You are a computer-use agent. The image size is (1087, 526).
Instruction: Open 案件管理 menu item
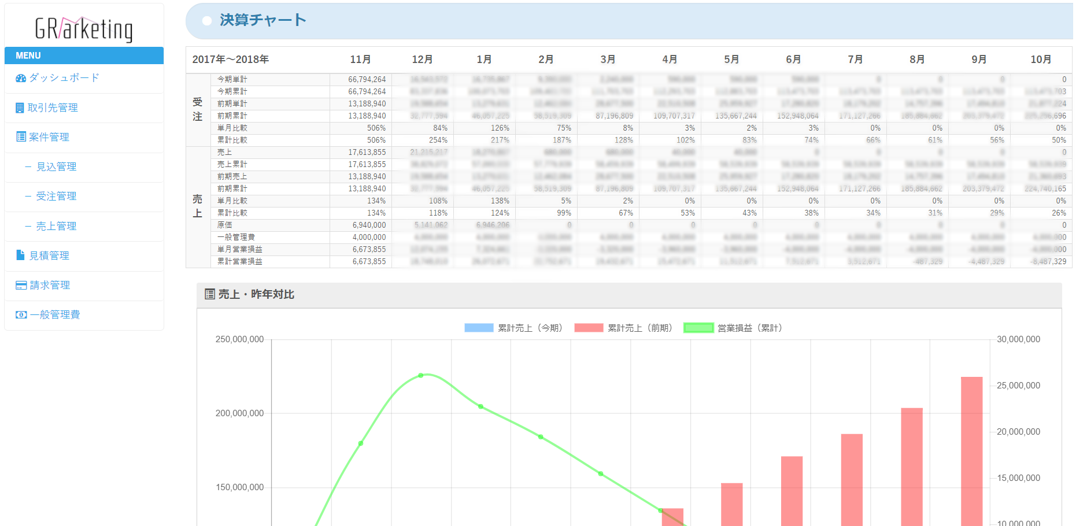[x=49, y=137]
